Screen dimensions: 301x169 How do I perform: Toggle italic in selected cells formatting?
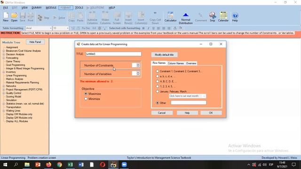(x=149, y=28)
